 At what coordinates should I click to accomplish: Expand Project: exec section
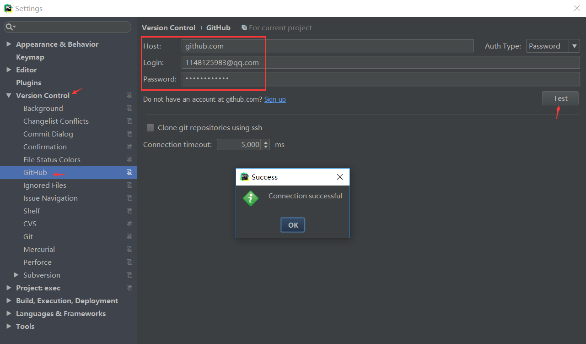click(x=9, y=288)
